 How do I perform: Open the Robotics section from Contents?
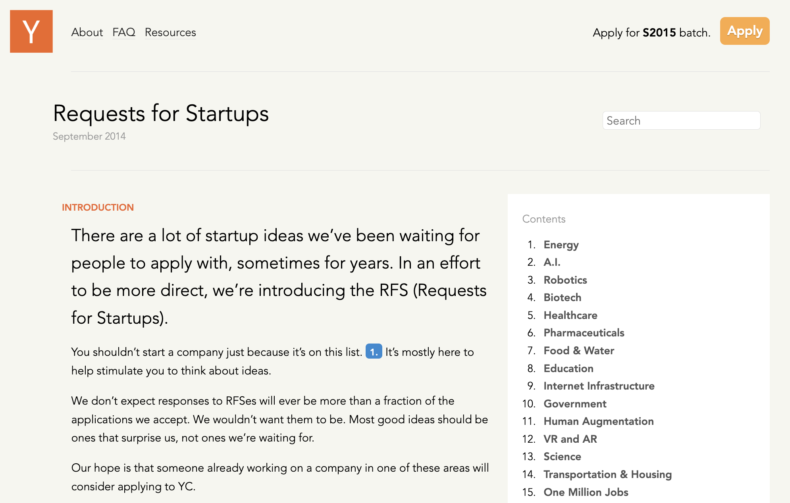tap(565, 280)
